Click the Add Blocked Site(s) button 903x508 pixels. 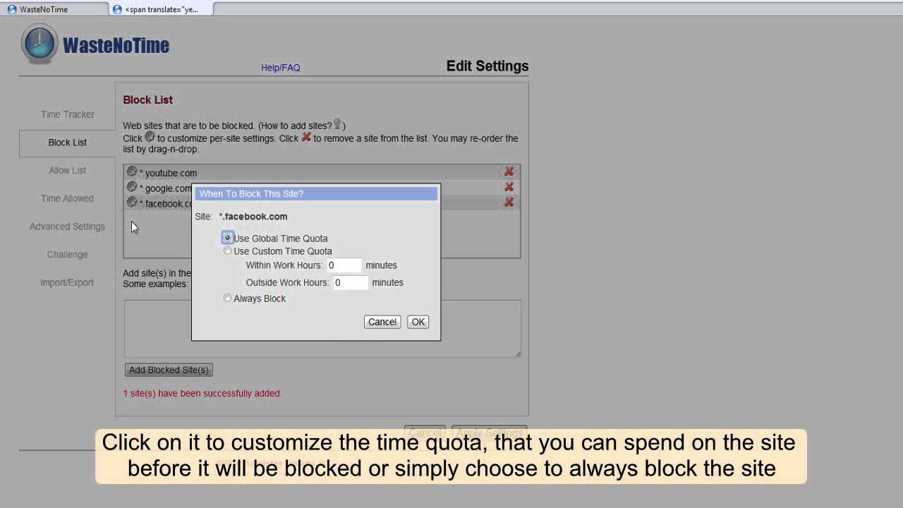169,370
